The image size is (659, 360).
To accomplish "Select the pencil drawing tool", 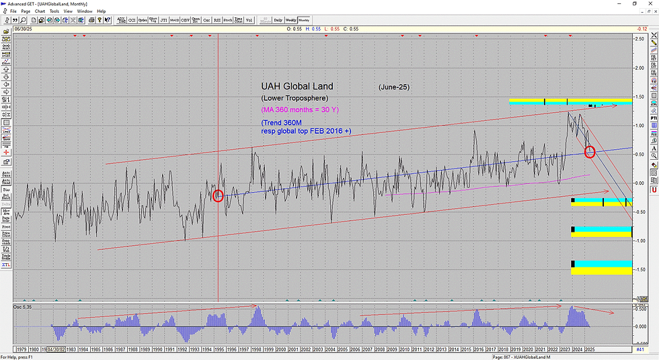I will 654,43.
